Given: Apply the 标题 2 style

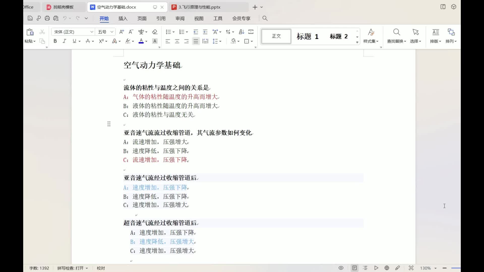Looking at the screenshot, I should [339, 37].
